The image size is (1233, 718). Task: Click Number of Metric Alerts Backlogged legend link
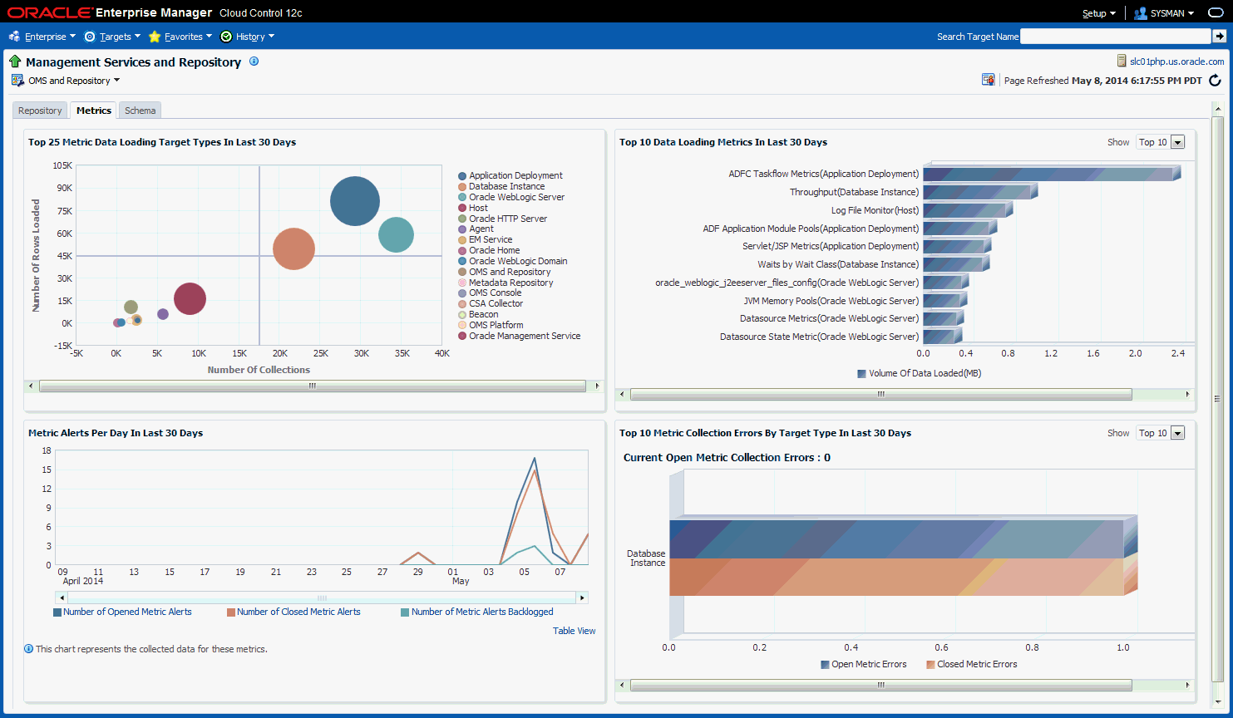[482, 612]
